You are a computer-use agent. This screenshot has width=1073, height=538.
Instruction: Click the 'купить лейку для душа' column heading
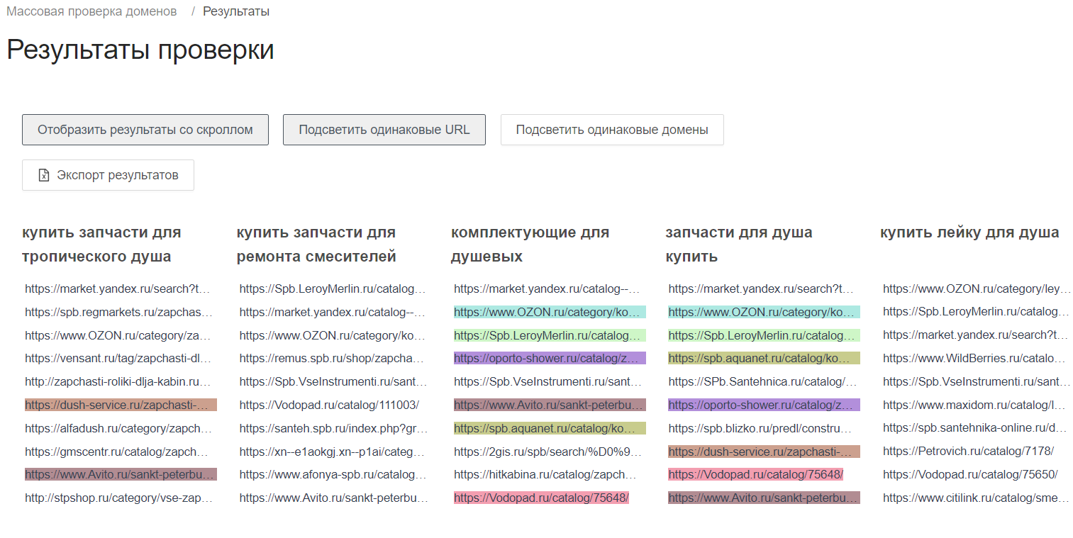pos(969,232)
